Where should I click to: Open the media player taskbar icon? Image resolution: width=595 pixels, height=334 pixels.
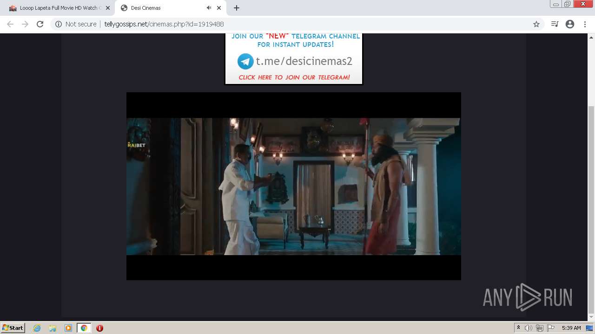[x=68, y=328]
